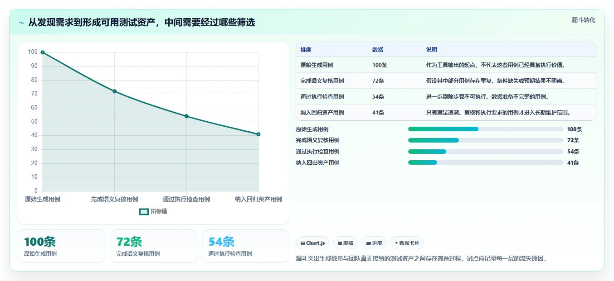Viewport: 614px width, 281px height.
Task: Click the 54条 value beside the progress bar
Action: (573, 152)
